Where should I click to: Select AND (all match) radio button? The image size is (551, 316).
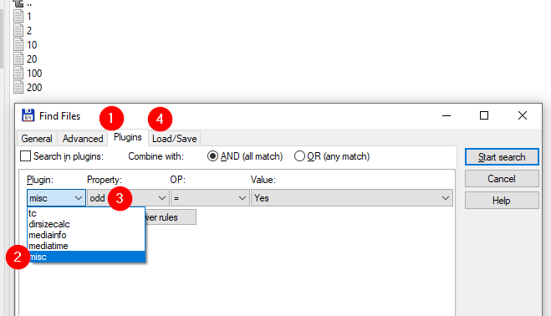point(212,156)
